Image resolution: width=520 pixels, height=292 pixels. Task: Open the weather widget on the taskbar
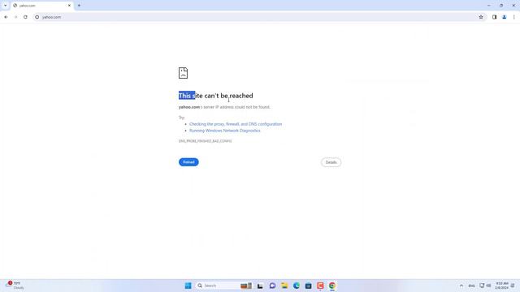[x=15, y=286]
